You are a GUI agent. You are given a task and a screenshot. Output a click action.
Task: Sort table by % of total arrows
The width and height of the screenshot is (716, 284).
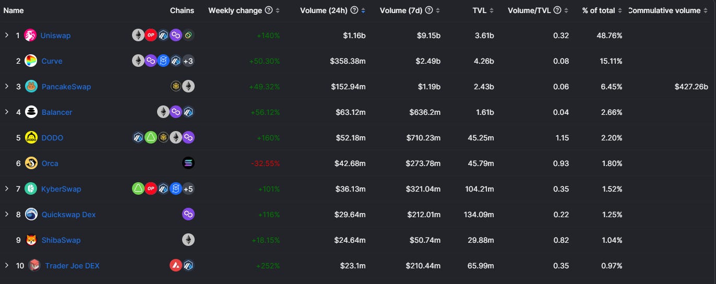620,10
